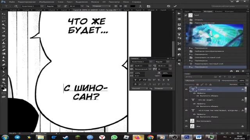Open the 'Окно' menu
The height and width of the screenshot is (140, 250).
(126, 2)
